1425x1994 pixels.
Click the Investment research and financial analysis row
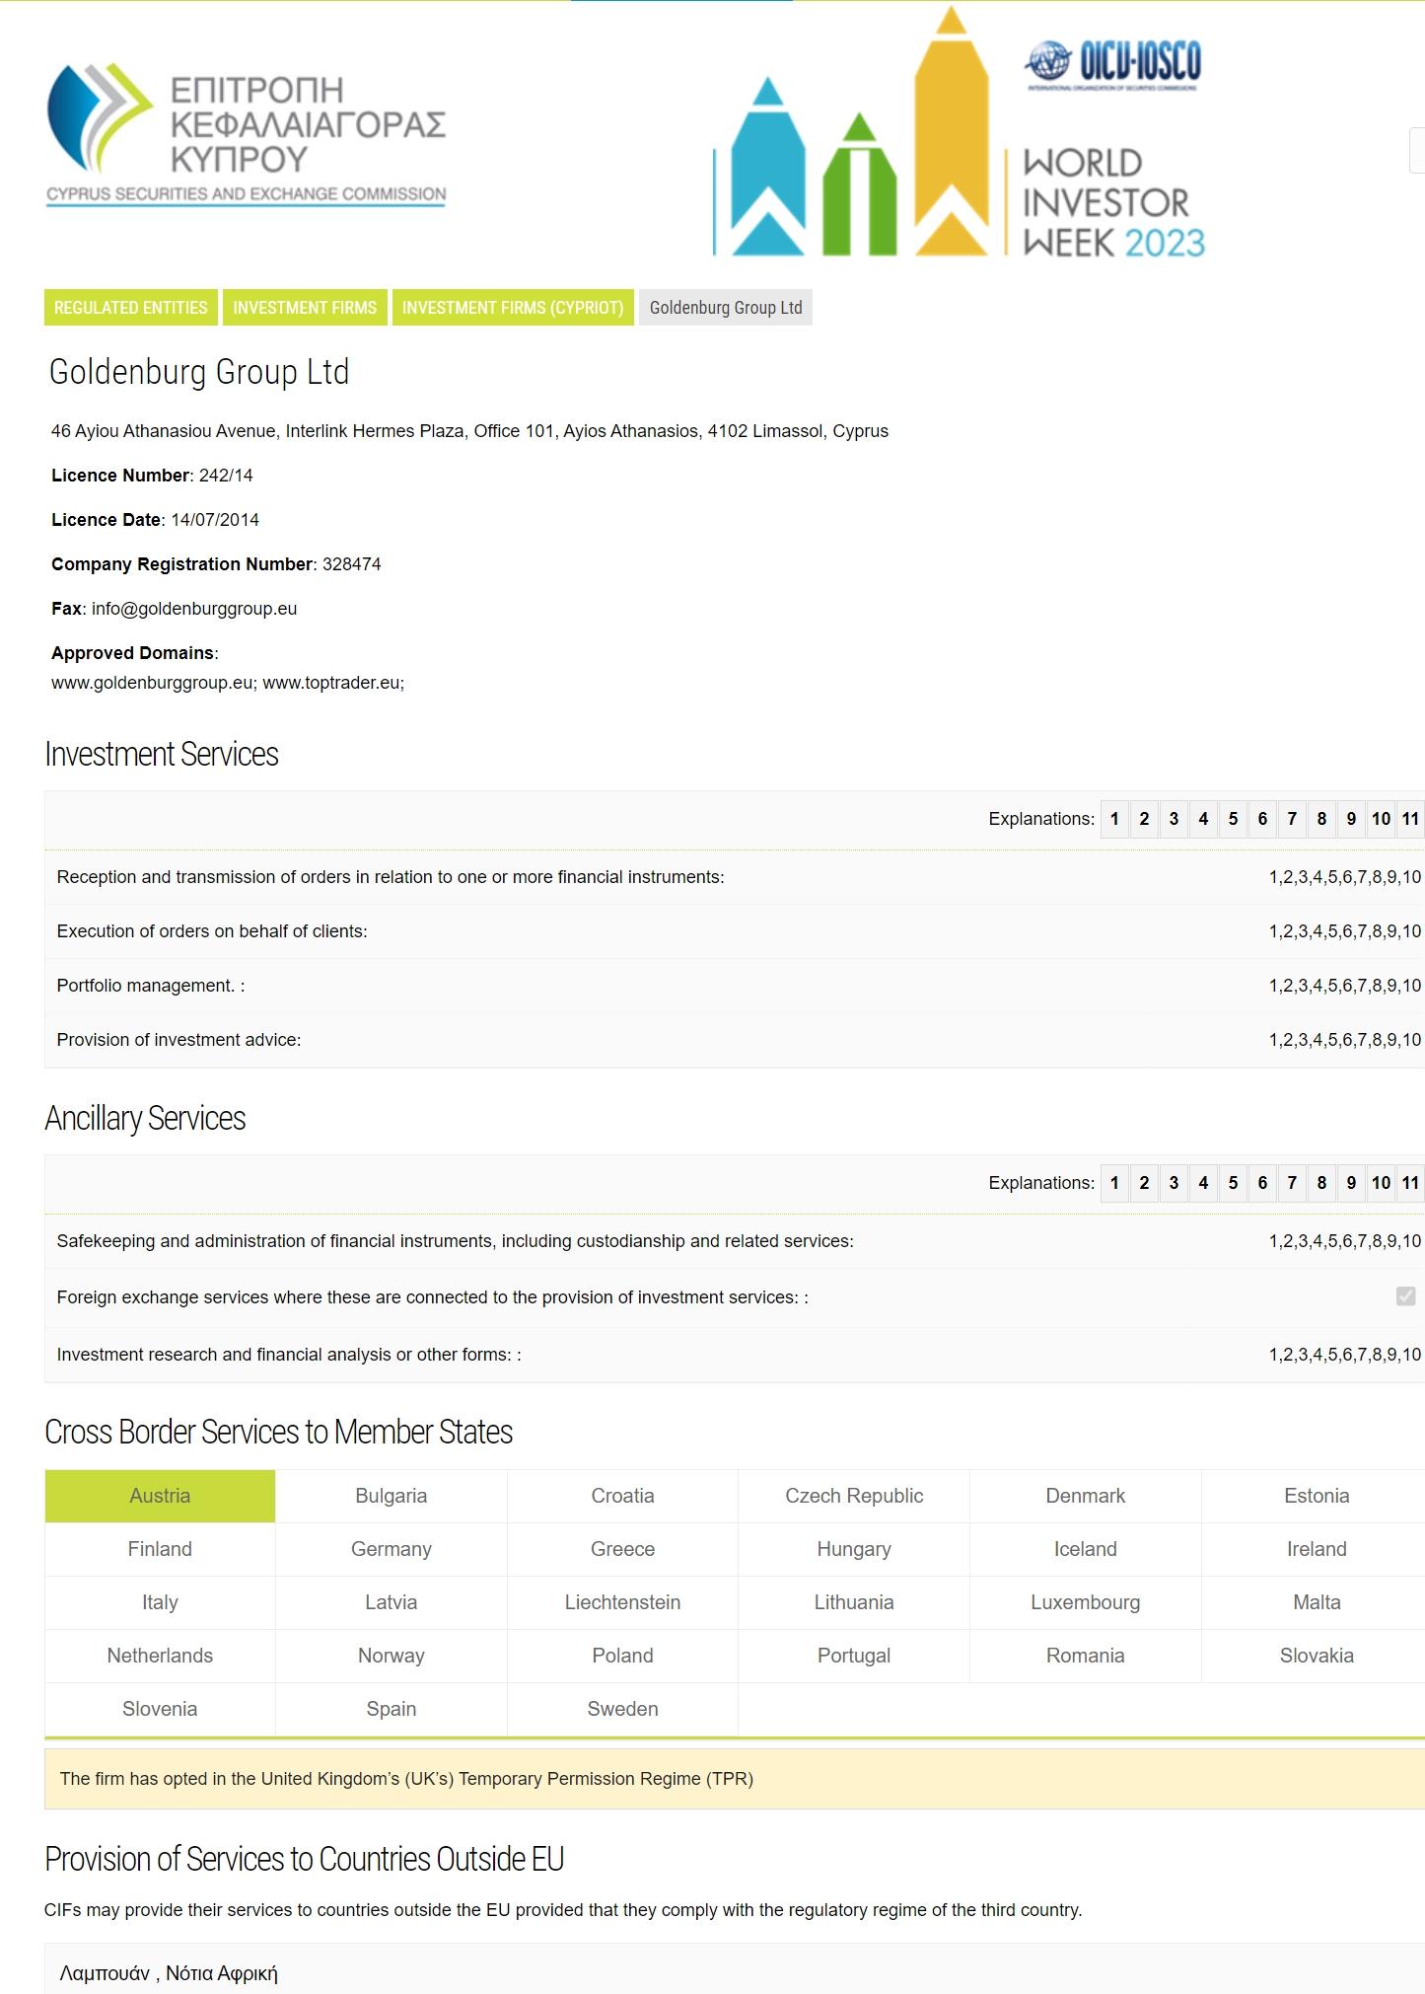(735, 1355)
